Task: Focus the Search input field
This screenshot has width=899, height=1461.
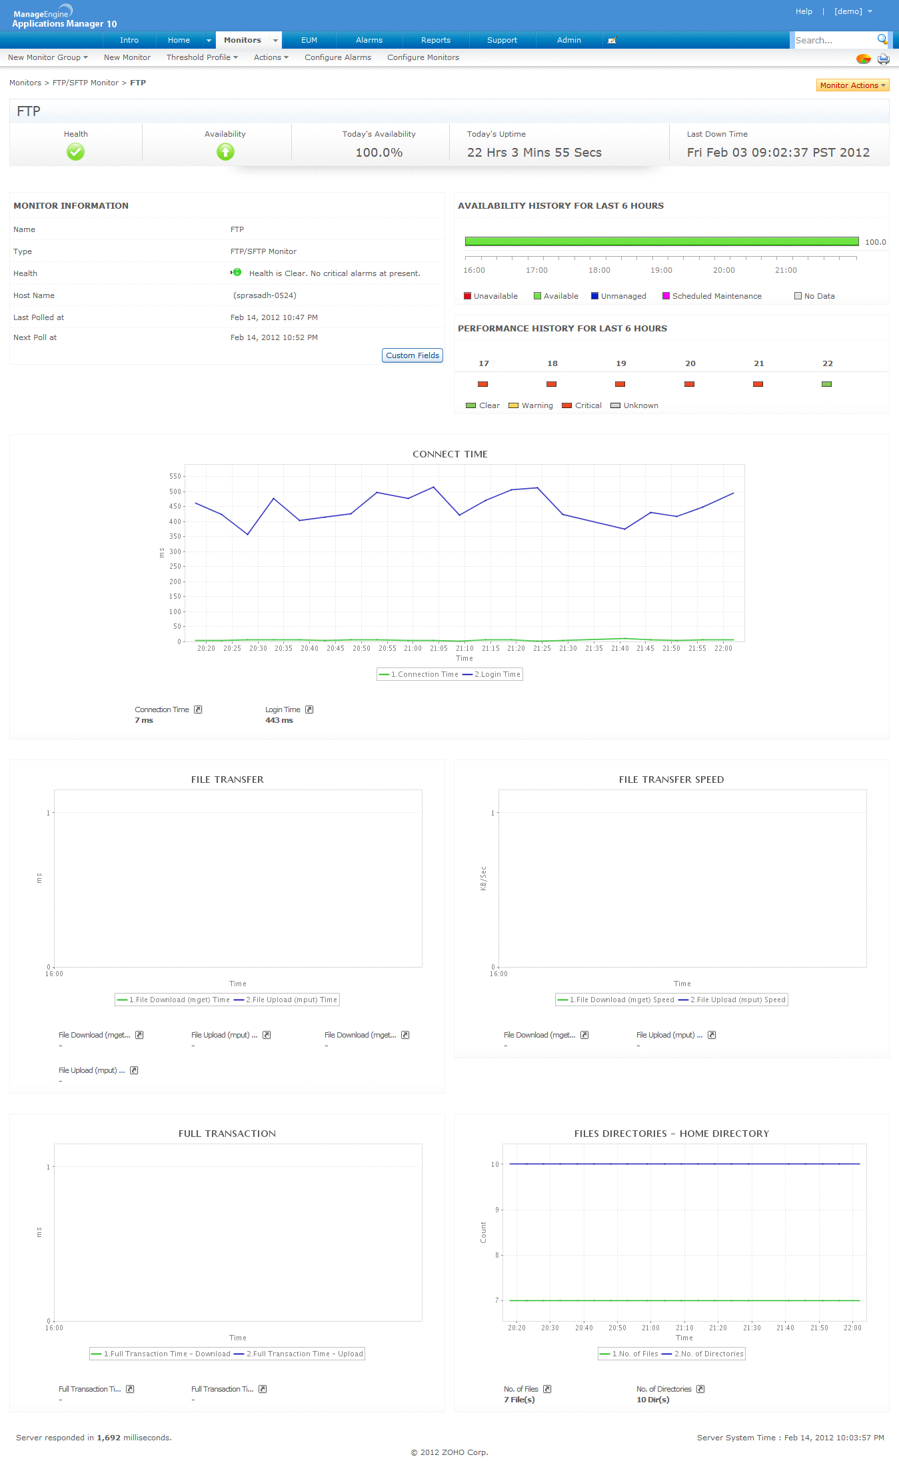Action: pyautogui.click(x=833, y=40)
